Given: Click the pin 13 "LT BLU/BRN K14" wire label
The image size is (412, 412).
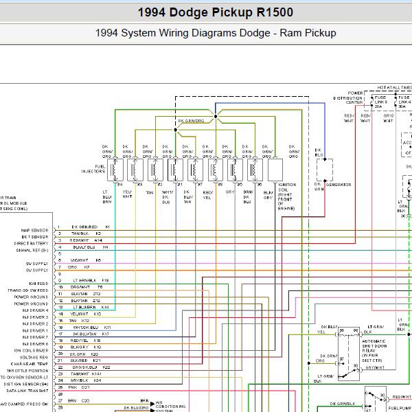Looking at the screenshot, I should click(x=91, y=307).
